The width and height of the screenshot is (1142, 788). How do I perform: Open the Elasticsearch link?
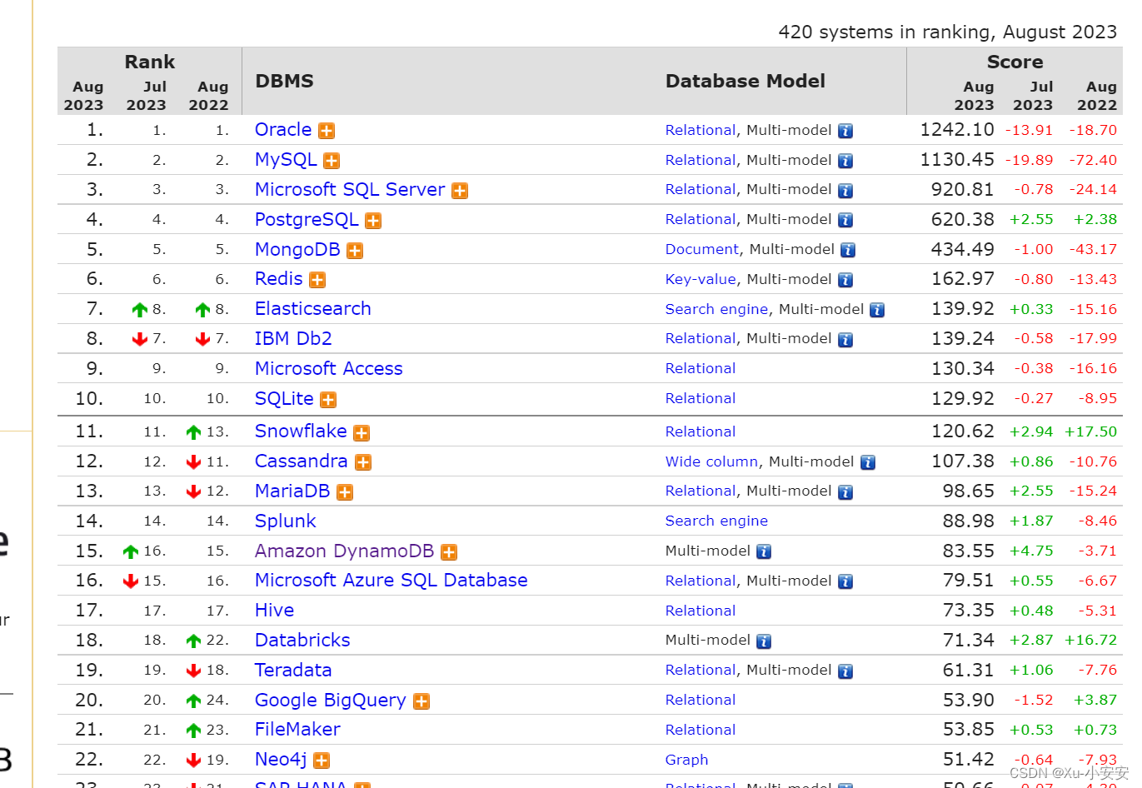point(313,309)
